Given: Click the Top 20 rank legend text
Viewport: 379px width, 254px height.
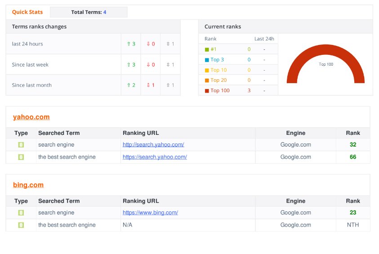Looking at the screenshot, I should (218, 80).
